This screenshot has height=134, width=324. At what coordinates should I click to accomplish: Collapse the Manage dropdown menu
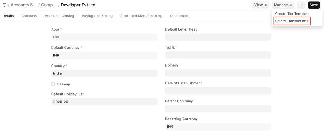(283, 5)
